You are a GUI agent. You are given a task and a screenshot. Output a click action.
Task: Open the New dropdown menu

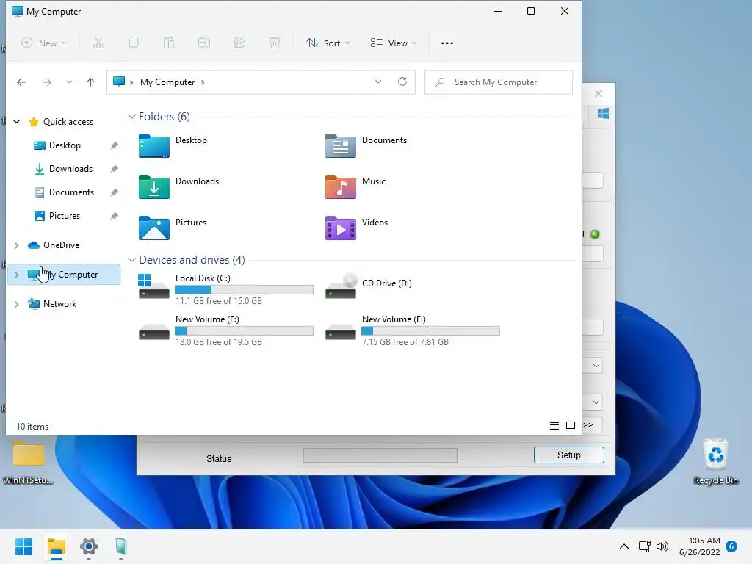(44, 43)
